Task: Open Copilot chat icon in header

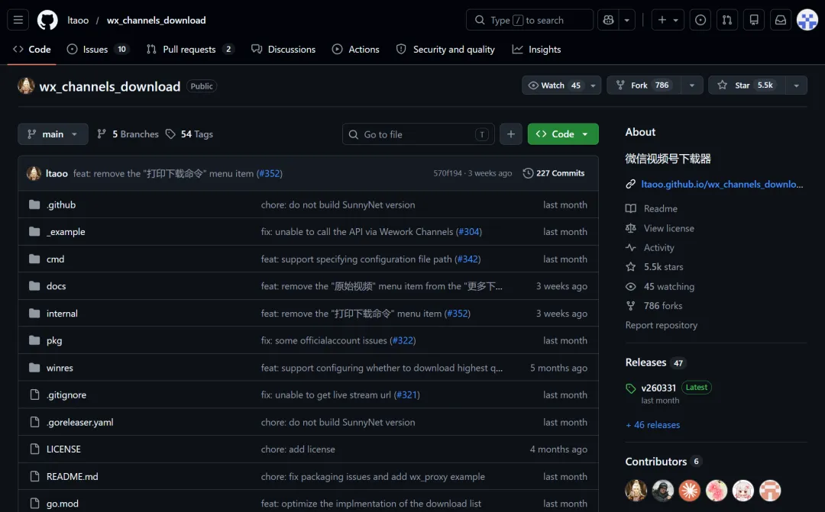Action: pos(608,20)
